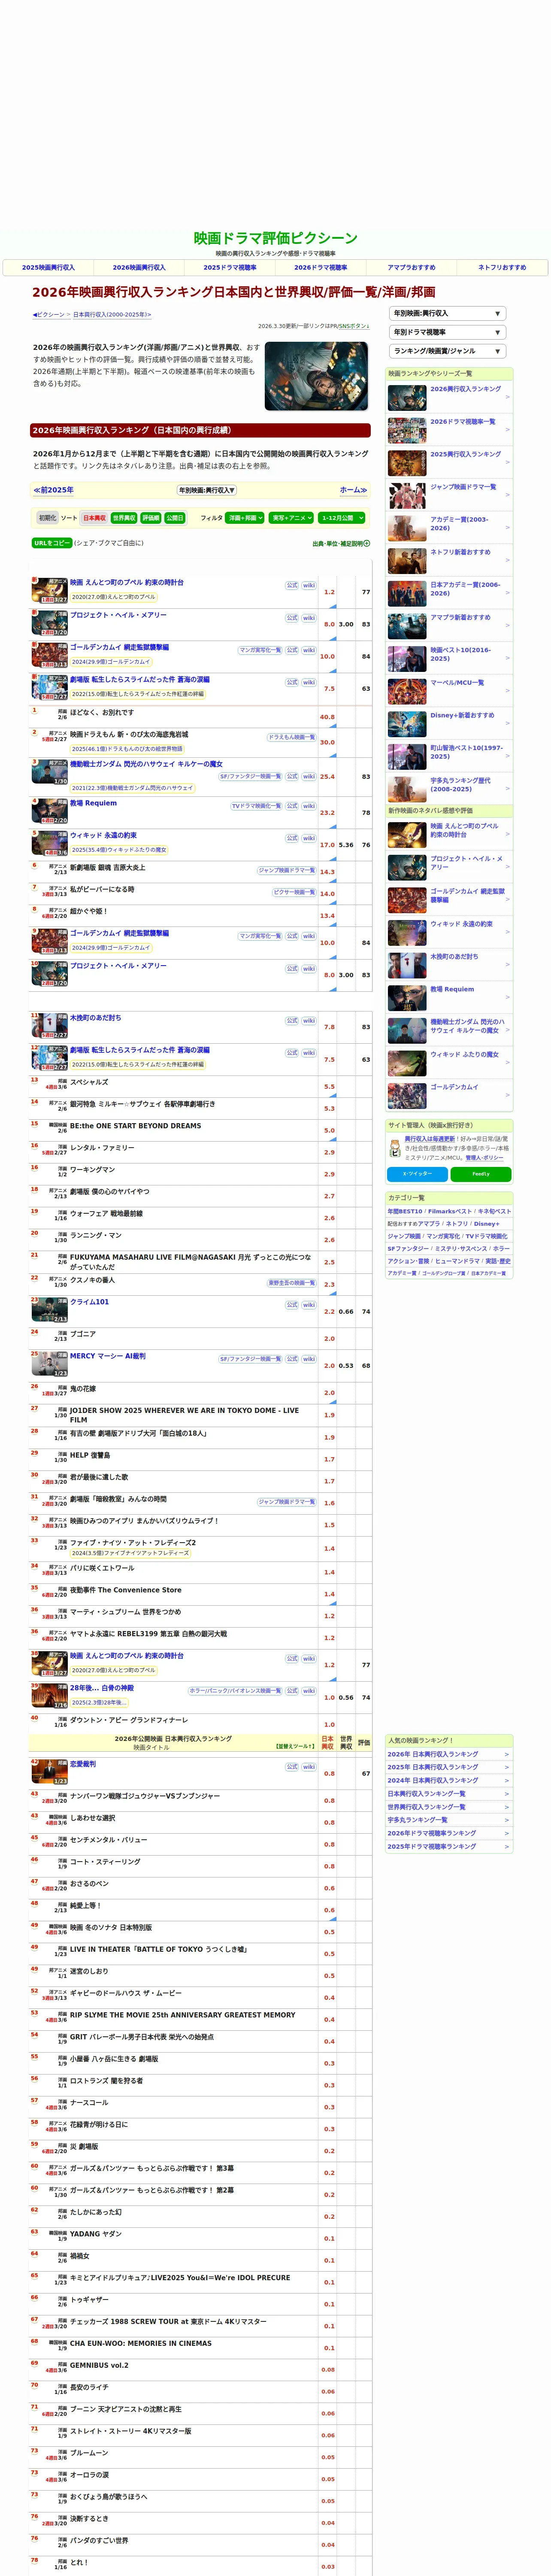Open the 2026ドラマ視聴率一覧 sidebar thumbnail
551x2576 pixels.
pyautogui.click(x=407, y=430)
